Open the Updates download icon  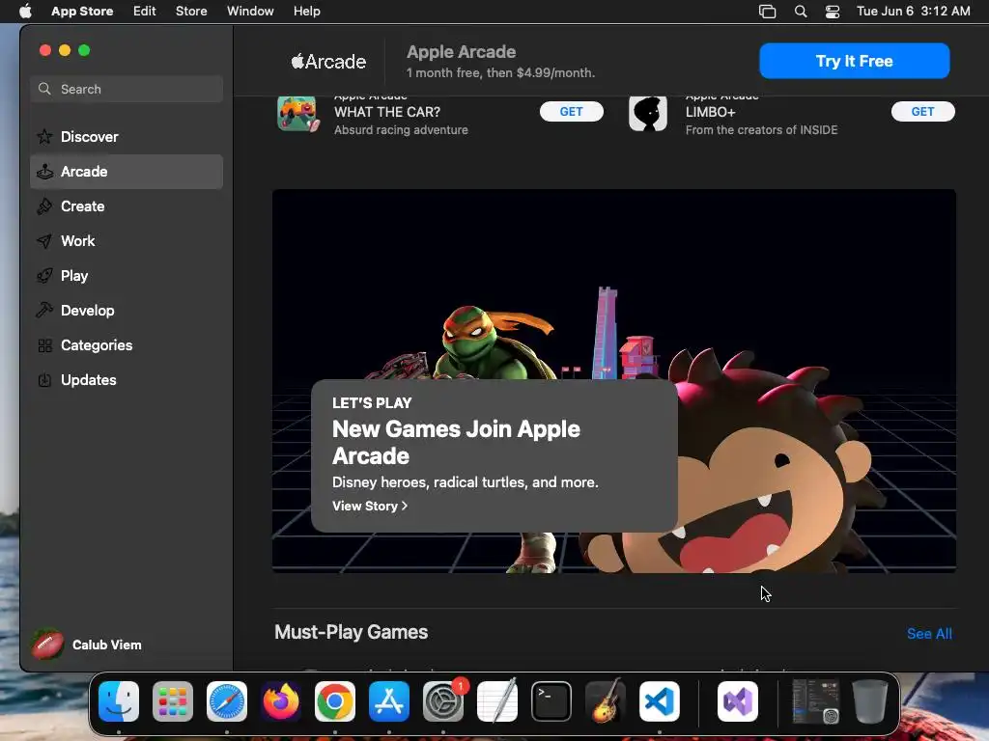tap(44, 380)
